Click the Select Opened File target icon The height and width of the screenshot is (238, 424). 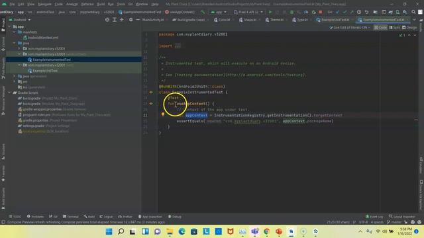[x=107, y=20]
